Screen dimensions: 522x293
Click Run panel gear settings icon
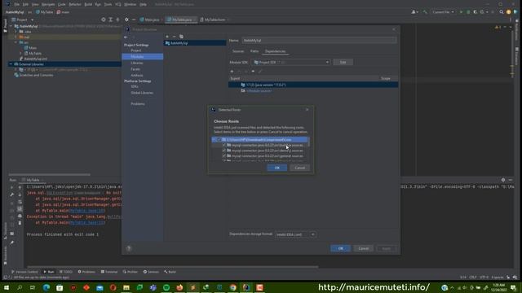pyautogui.click(x=503, y=180)
